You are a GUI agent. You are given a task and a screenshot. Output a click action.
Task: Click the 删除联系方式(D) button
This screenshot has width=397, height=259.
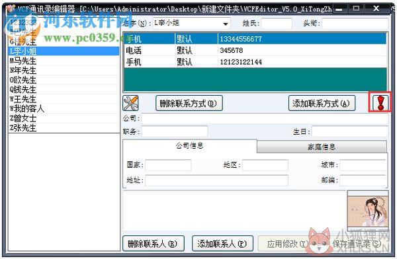(x=189, y=103)
